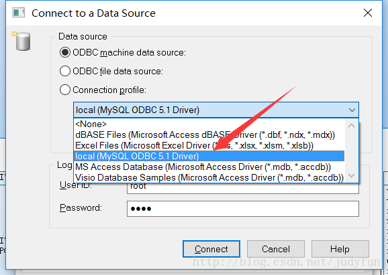Image resolution: width=388 pixels, height=275 pixels.
Task: Choose the Connection profile radio button
Action: (x=65, y=90)
